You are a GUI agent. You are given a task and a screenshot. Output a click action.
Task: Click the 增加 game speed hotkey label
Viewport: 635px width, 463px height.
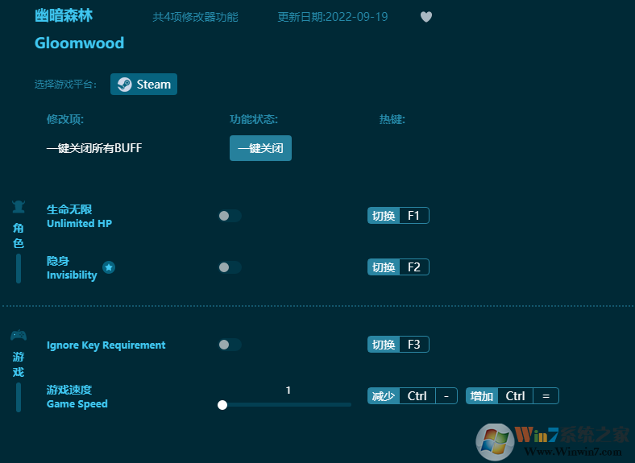pyautogui.click(x=482, y=396)
